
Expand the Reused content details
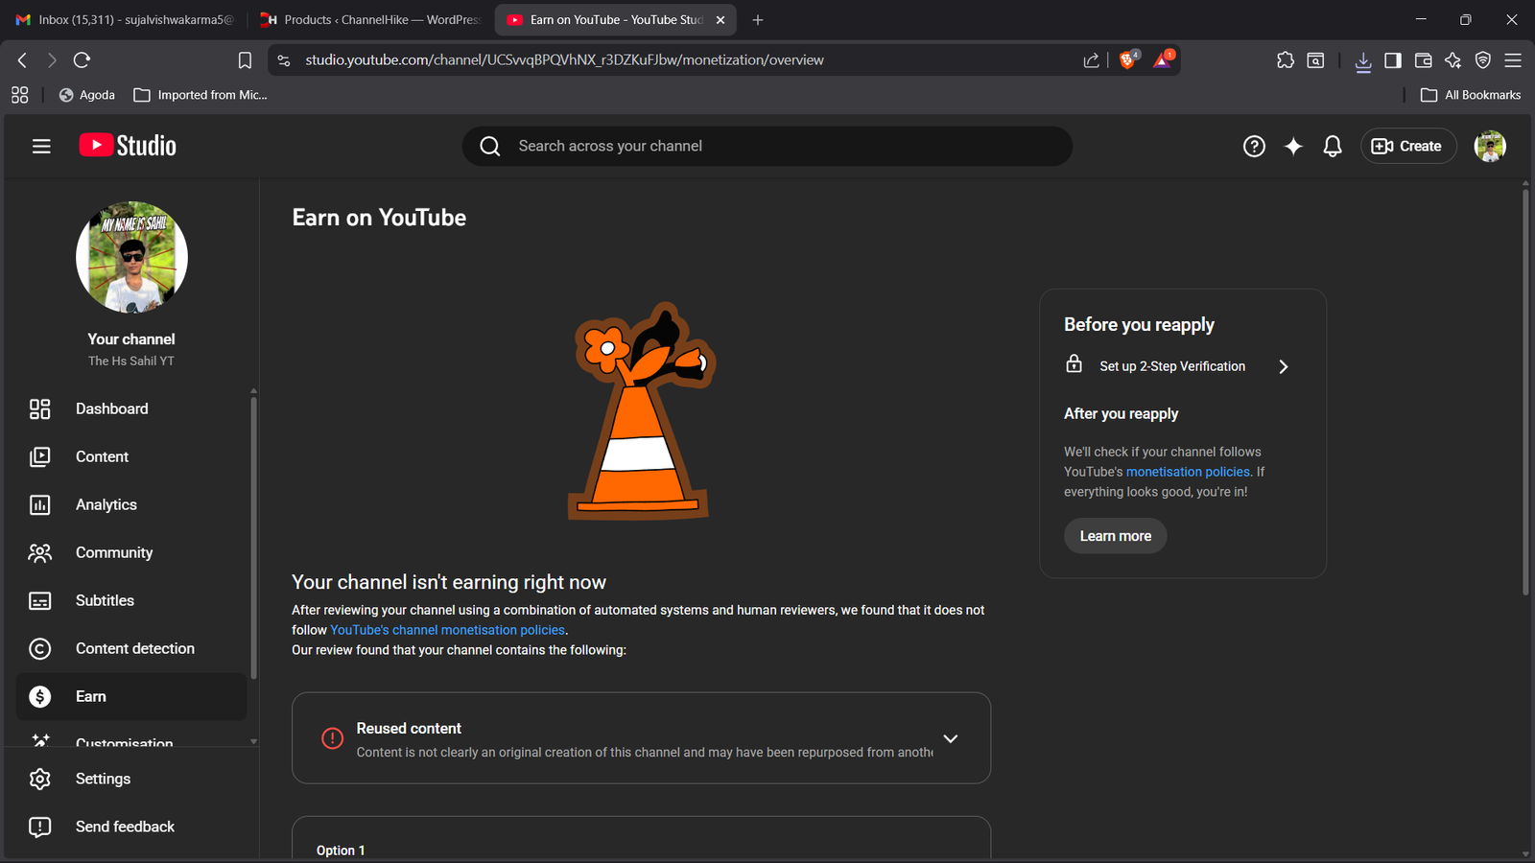tap(950, 738)
